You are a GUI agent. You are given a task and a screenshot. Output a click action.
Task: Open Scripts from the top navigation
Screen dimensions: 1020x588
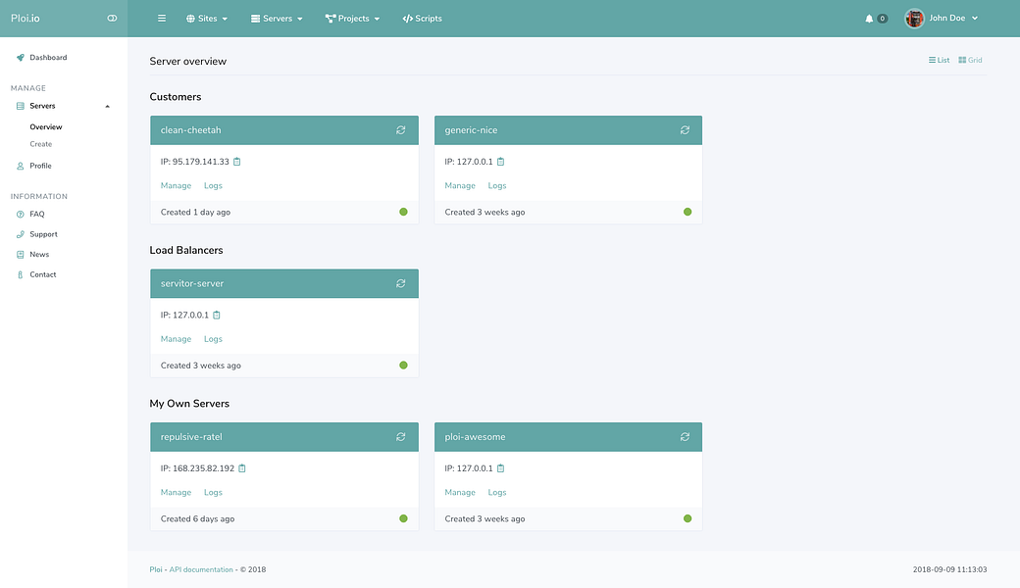pyautogui.click(x=422, y=18)
